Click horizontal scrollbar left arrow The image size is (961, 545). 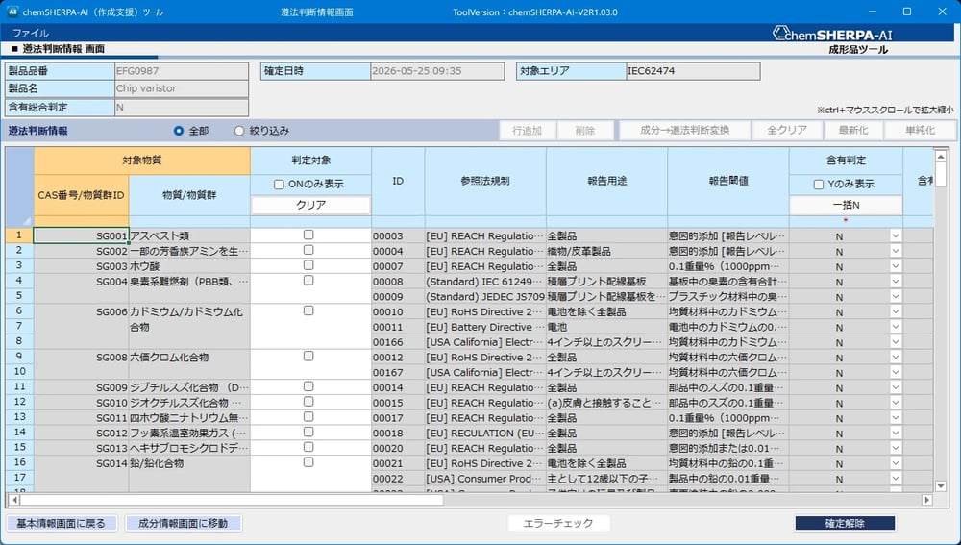(14, 500)
